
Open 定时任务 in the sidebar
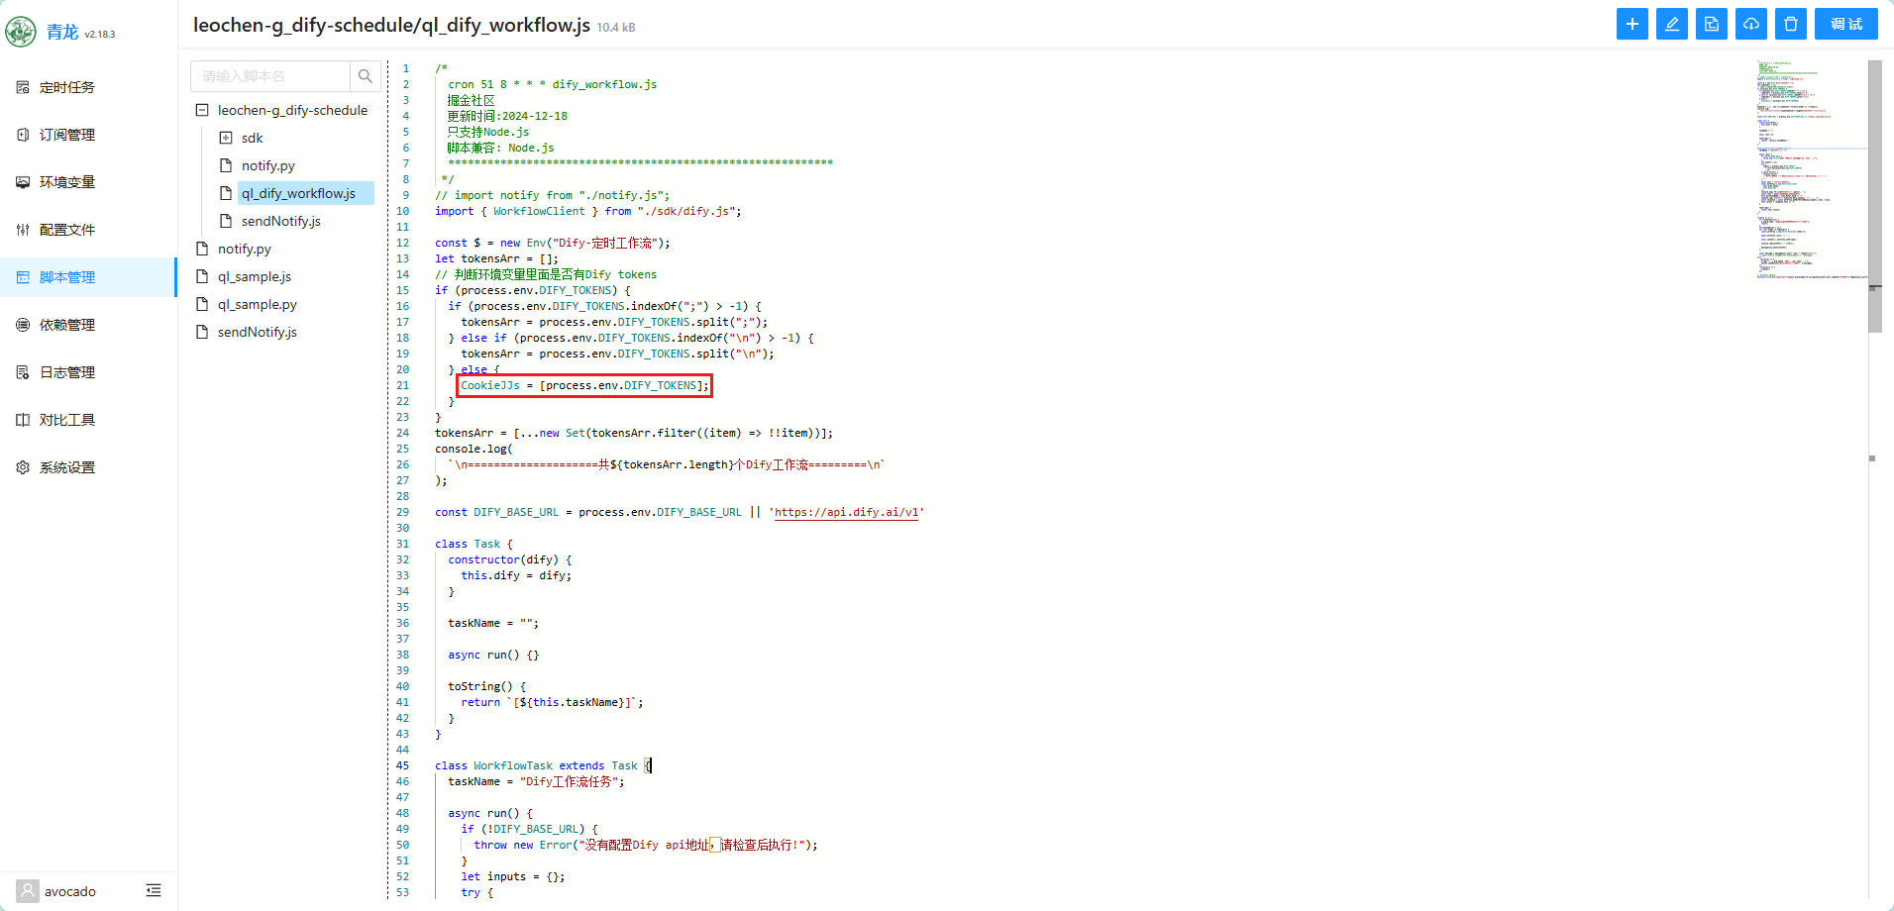tap(67, 87)
